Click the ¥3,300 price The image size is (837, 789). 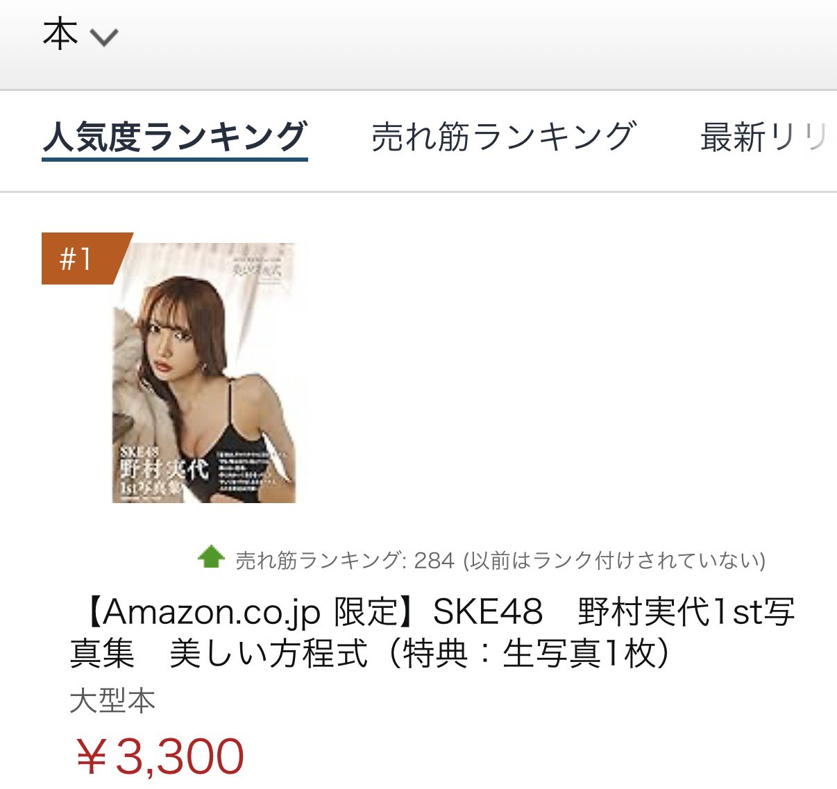click(160, 756)
